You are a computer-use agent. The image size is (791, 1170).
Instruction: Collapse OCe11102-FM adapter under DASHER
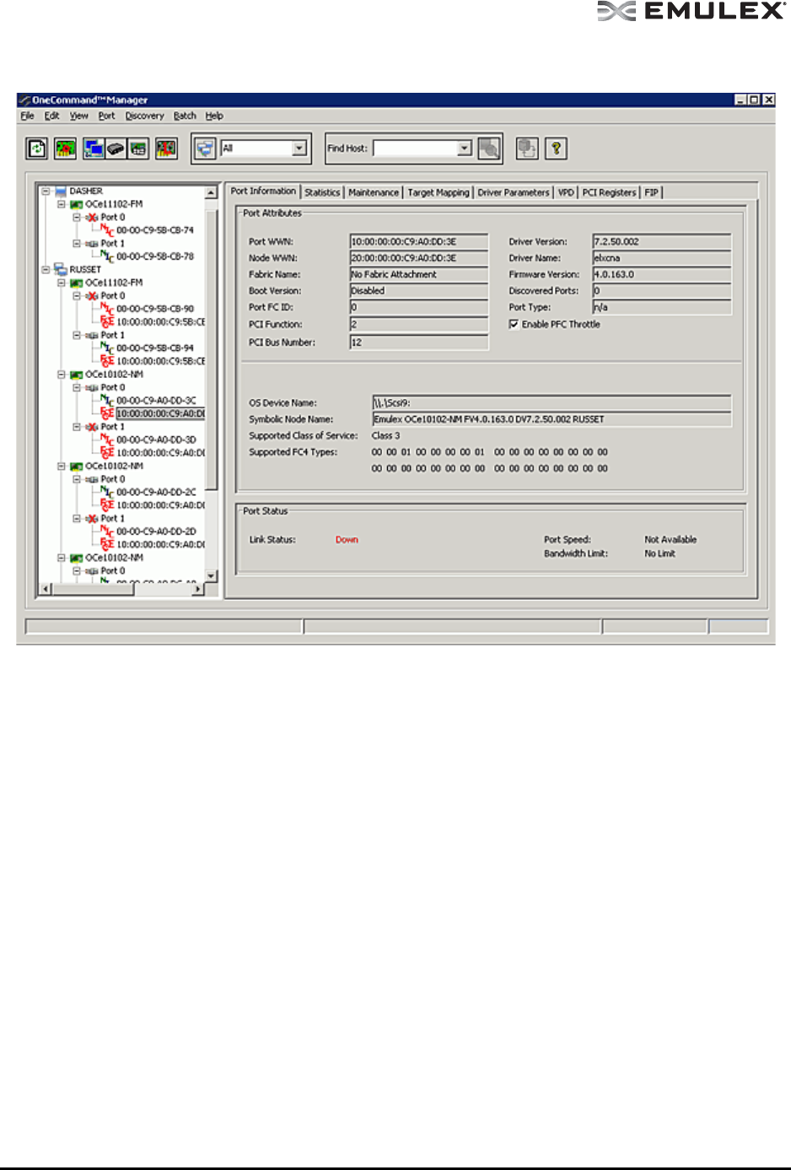pyautogui.click(x=62, y=204)
